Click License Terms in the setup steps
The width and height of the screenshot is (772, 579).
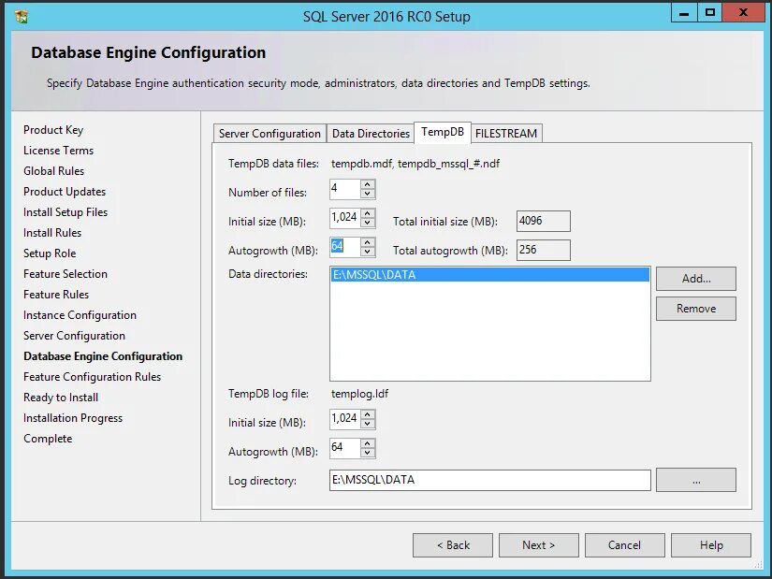(x=58, y=151)
